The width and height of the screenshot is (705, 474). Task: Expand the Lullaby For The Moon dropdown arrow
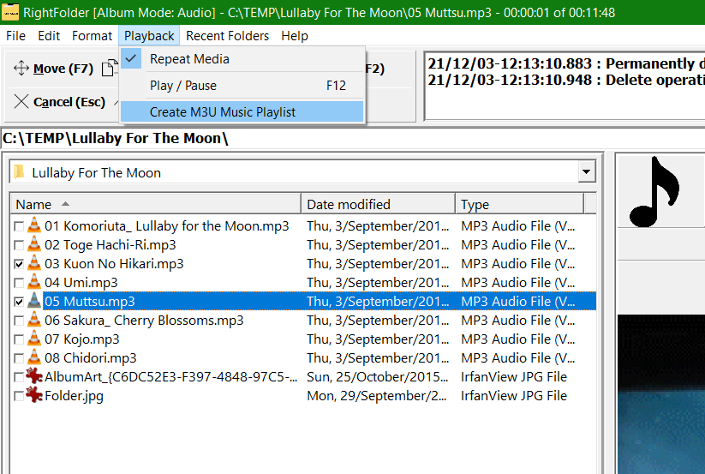pos(586,171)
